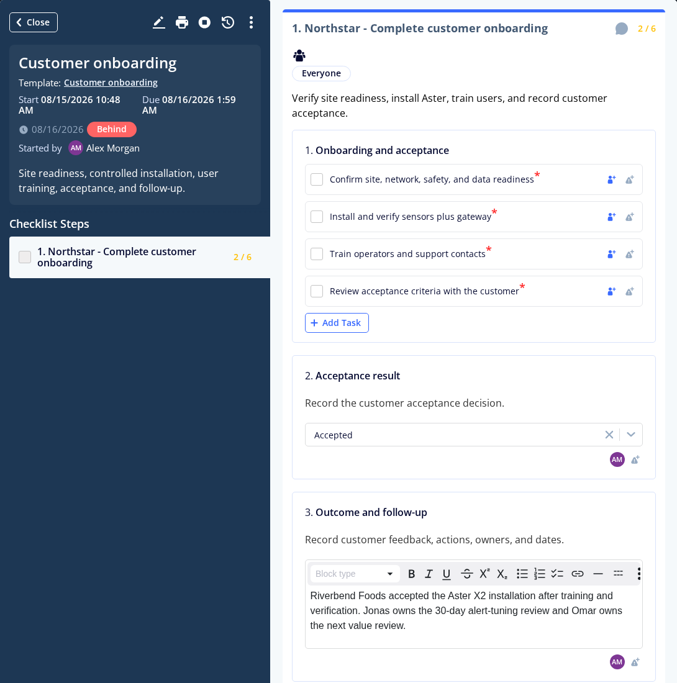Click the "2. Acceptance result" heading

point(352,376)
